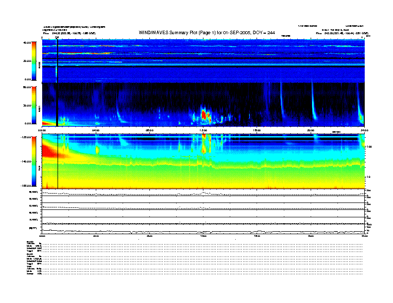
Task: Click the 12:00 tick label under RAD1 panel
Action: 203,130
